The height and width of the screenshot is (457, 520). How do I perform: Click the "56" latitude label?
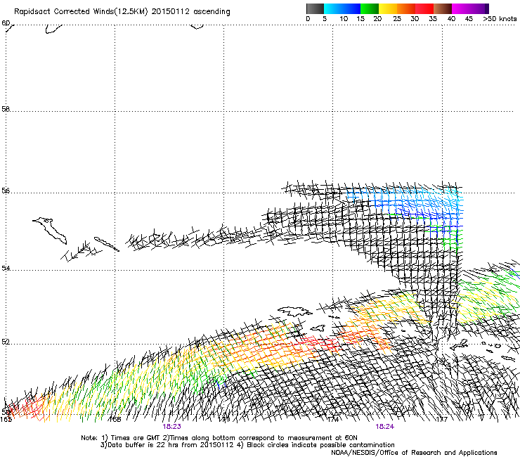[x=6, y=191]
